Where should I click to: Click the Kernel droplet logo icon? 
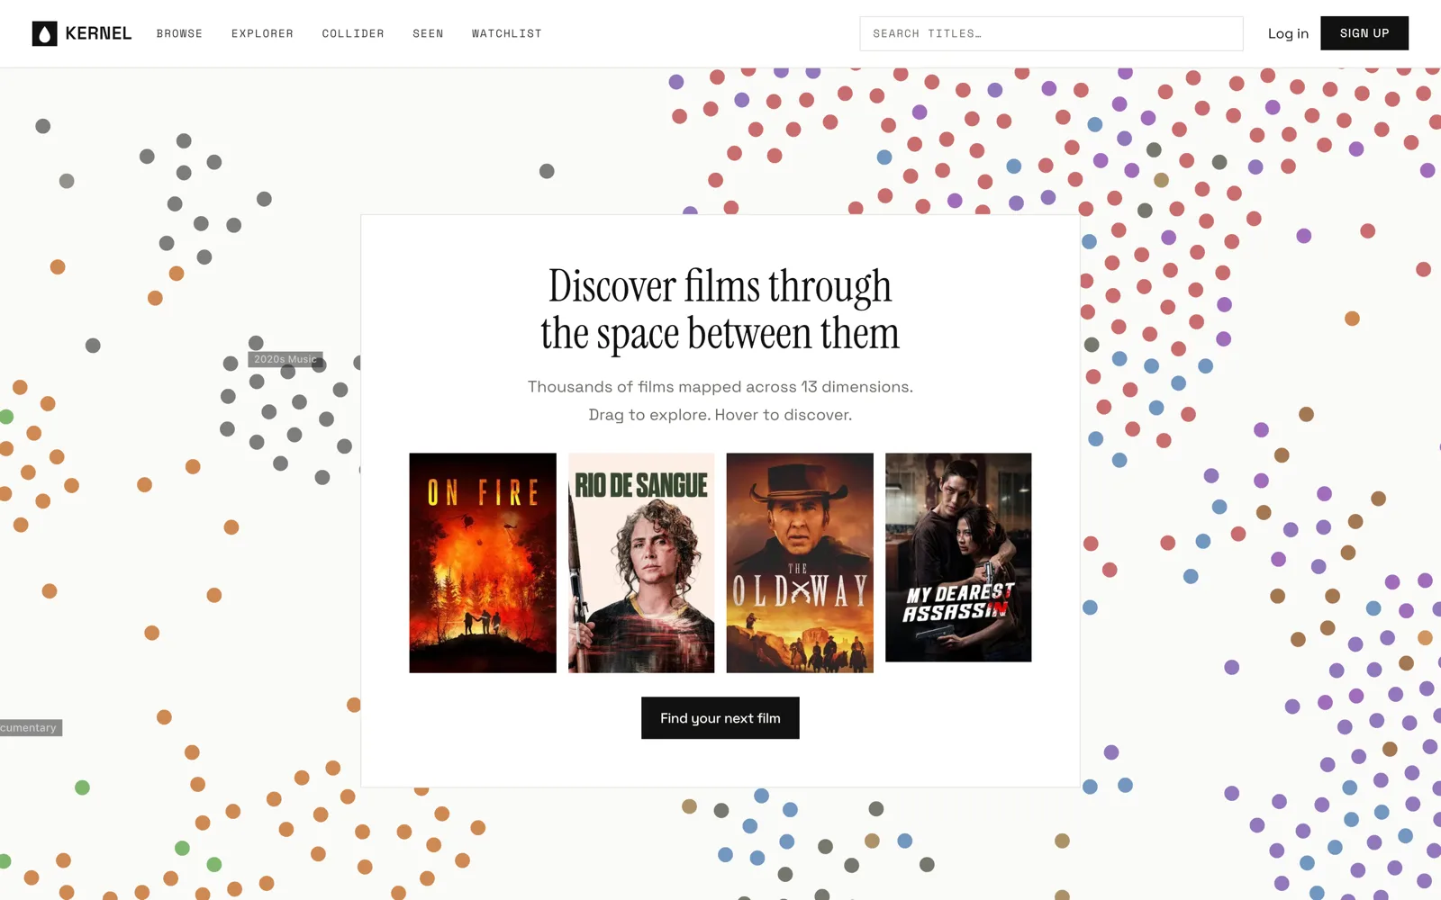[x=44, y=33]
